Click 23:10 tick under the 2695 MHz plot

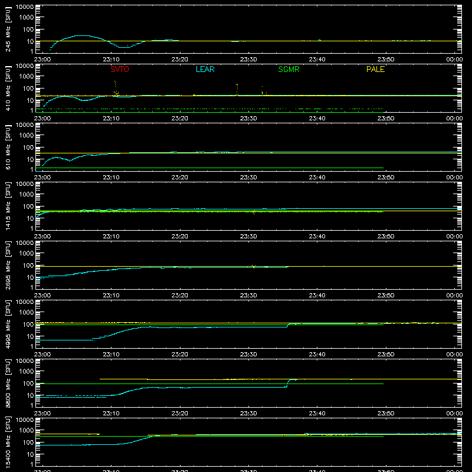[111, 296]
